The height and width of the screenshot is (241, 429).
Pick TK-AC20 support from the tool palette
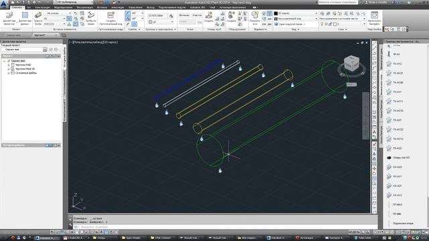click(x=395, y=82)
